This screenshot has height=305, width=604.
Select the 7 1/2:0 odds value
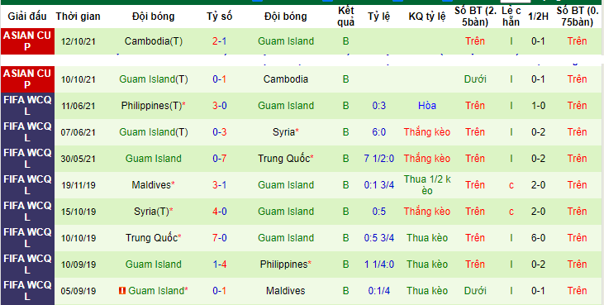tap(379, 159)
